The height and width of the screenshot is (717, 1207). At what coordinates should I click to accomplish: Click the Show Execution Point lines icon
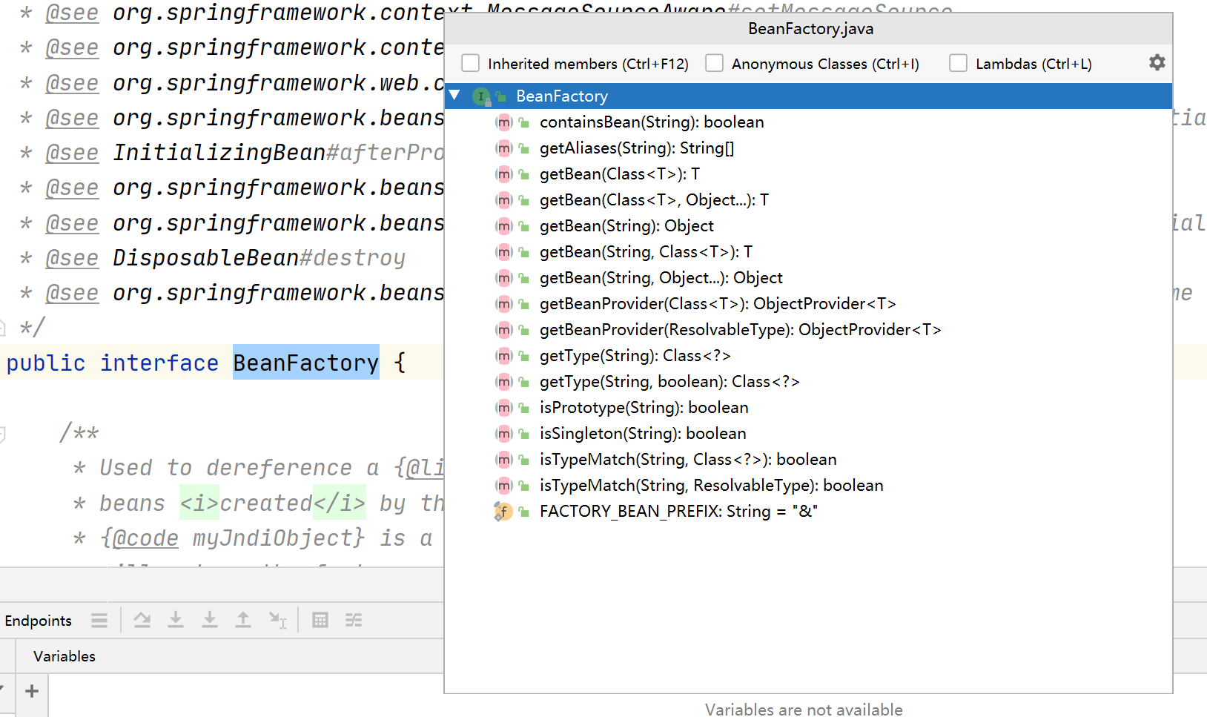point(99,620)
